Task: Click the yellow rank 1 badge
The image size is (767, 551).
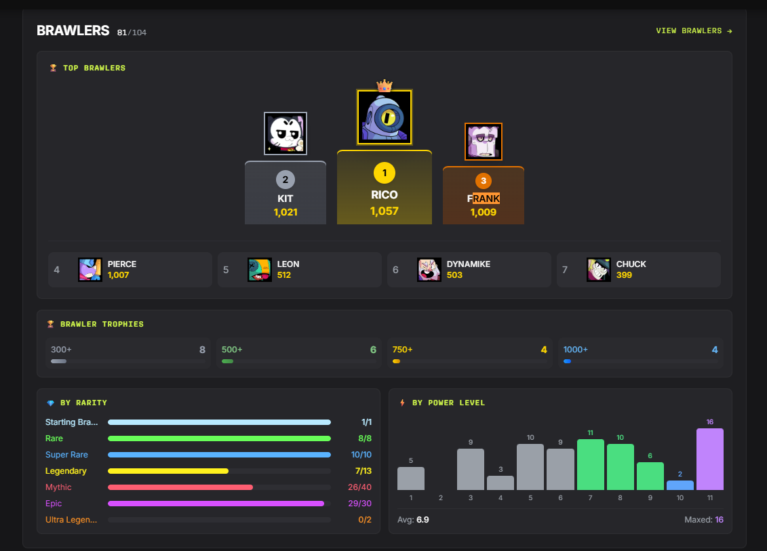Action: (x=385, y=173)
